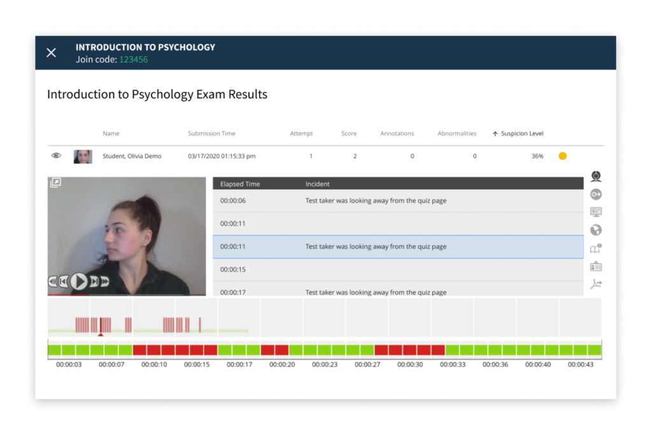Fast-forward the webcam recording
Image resolution: width=652 pixels, height=435 pixels.
(x=105, y=282)
